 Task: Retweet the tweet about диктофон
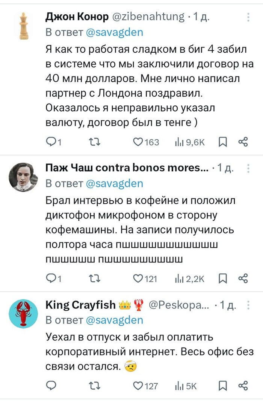pyautogui.click(x=92, y=279)
